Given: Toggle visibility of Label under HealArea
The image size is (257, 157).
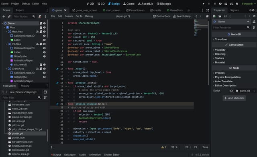Looking at the screenshot, I should [44, 40].
